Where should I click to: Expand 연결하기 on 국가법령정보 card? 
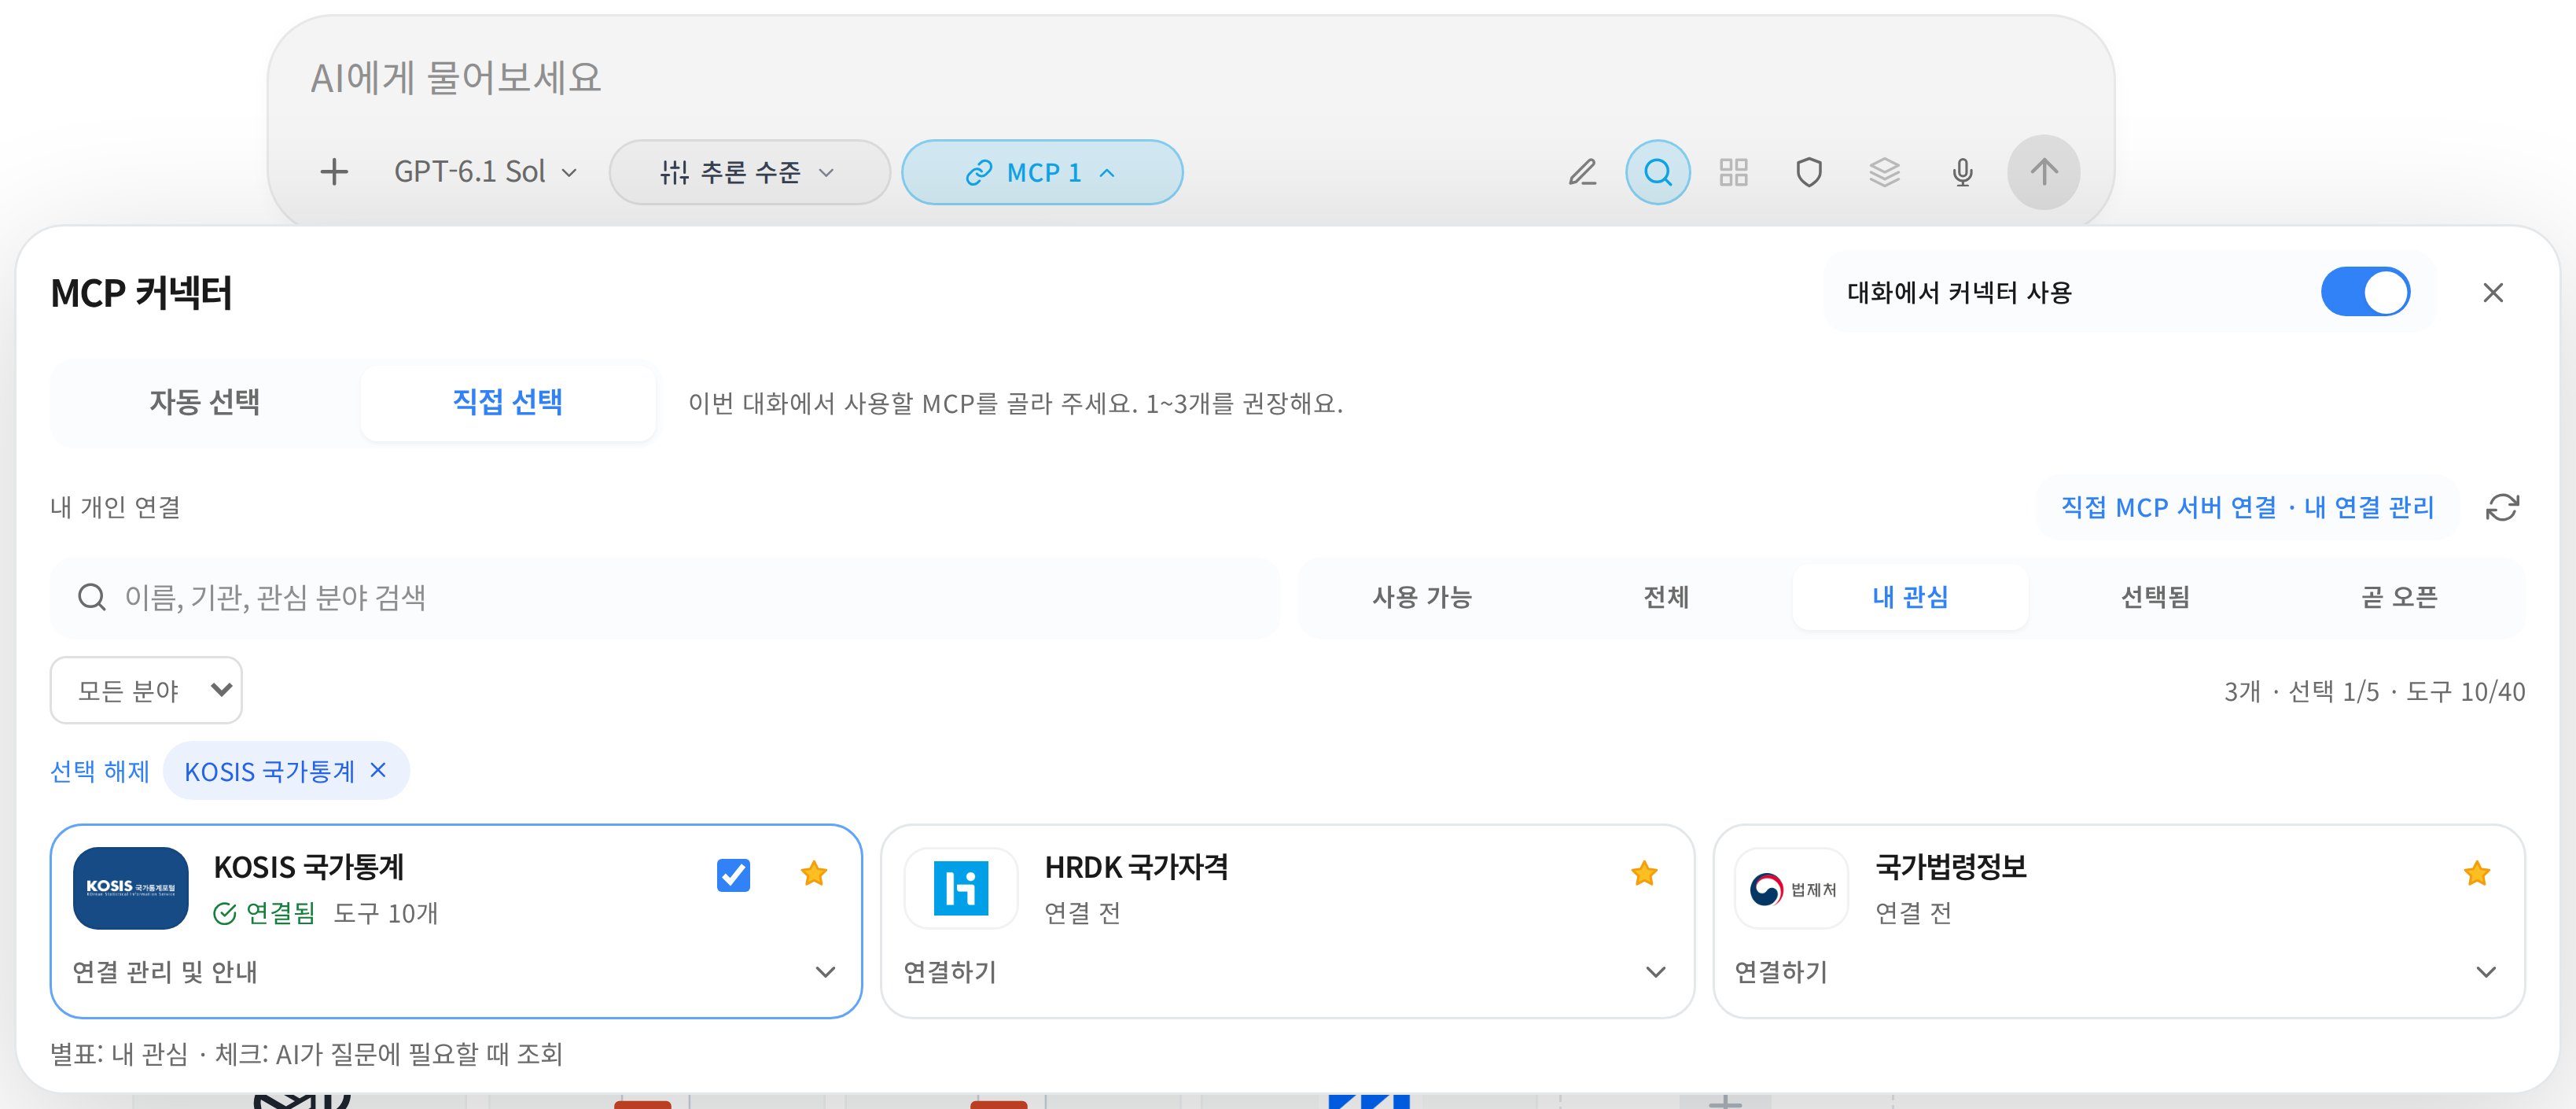tap(2117, 971)
